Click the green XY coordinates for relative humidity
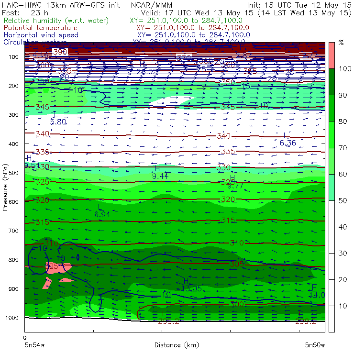354x354 pixels. [x=186, y=21]
